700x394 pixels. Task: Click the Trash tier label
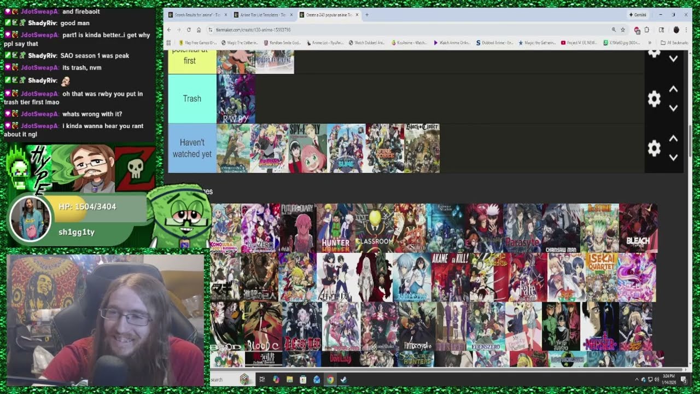[192, 99]
